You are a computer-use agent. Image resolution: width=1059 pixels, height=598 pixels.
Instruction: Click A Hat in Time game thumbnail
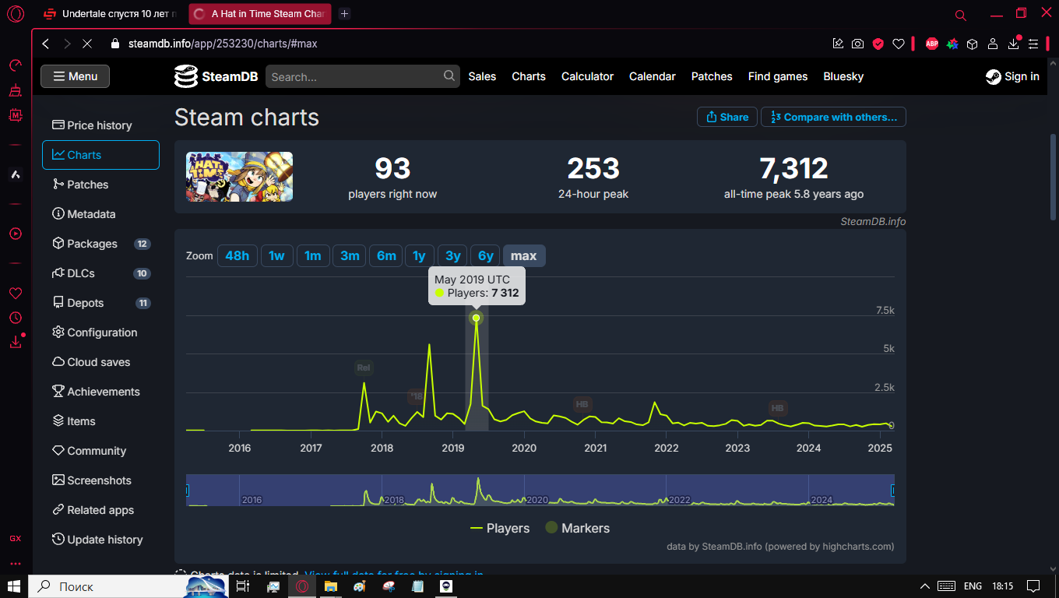239,177
